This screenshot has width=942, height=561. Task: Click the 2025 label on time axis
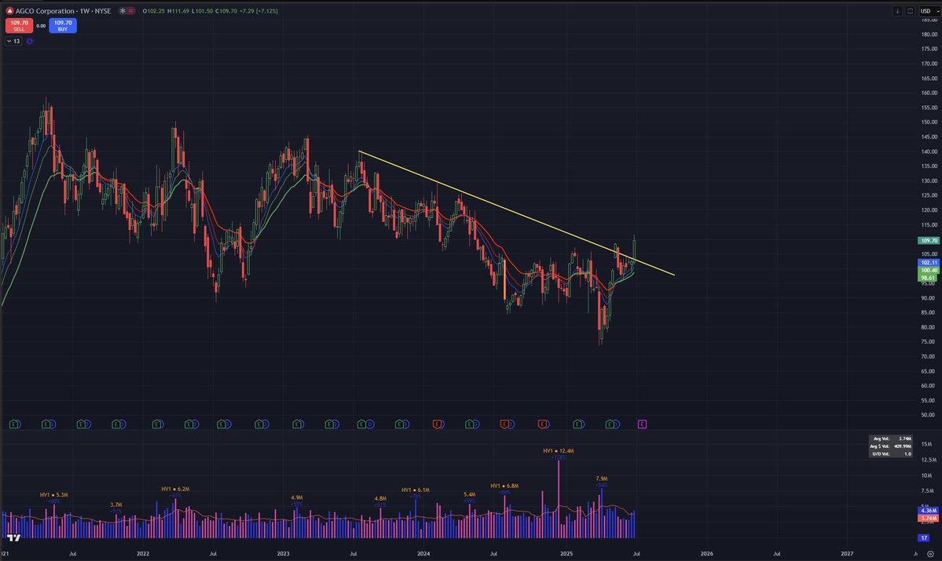566,554
